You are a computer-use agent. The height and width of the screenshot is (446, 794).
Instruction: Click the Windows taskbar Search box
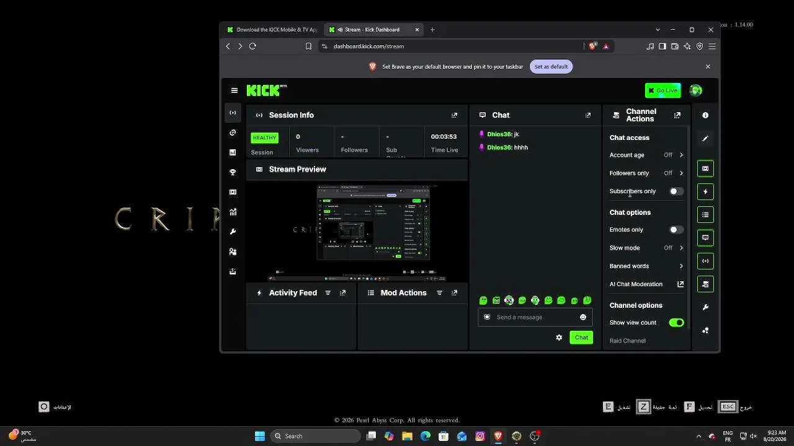point(314,436)
